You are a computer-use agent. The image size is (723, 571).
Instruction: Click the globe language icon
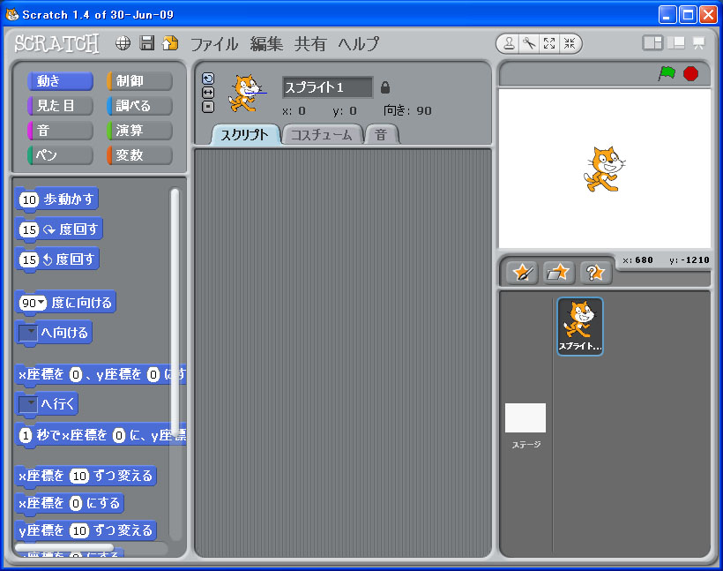(123, 43)
